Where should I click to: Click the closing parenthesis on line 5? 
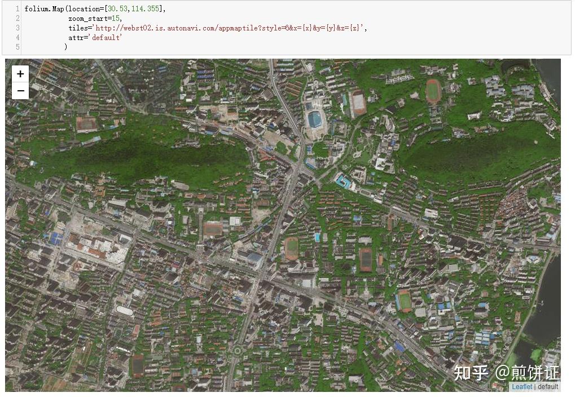pyautogui.click(x=66, y=47)
